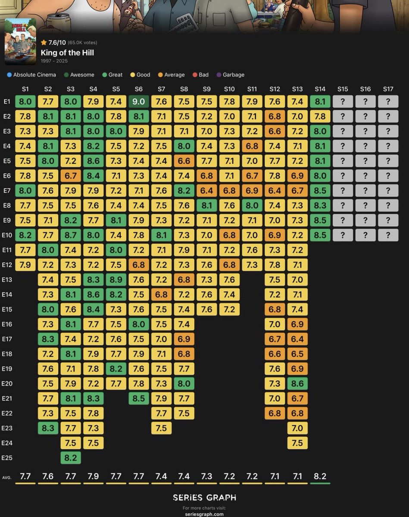The width and height of the screenshot is (409, 517).
Task: Open the S5 E13 cell rated 8.9
Action: coord(116,280)
